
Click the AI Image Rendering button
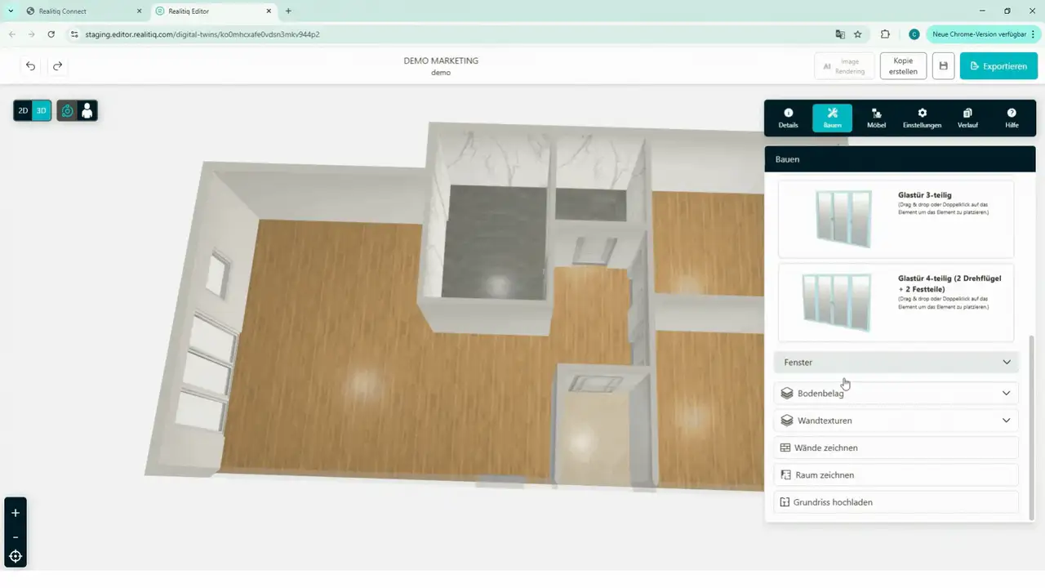point(844,66)
